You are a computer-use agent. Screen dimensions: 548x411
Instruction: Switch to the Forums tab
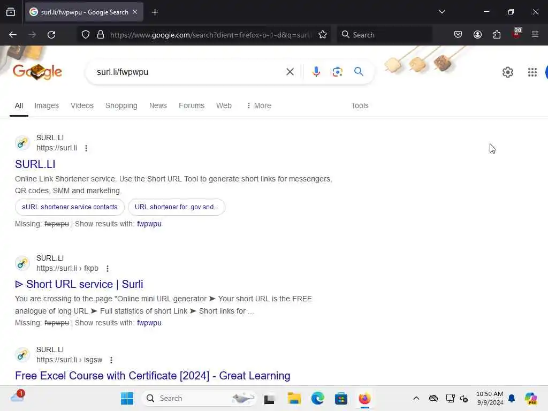point(192,105)
